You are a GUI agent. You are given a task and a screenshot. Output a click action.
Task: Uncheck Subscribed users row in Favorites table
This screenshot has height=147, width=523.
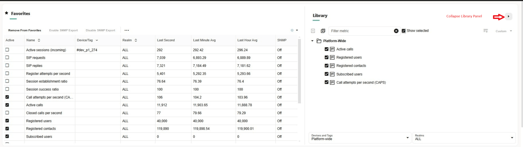coord(7,136)
